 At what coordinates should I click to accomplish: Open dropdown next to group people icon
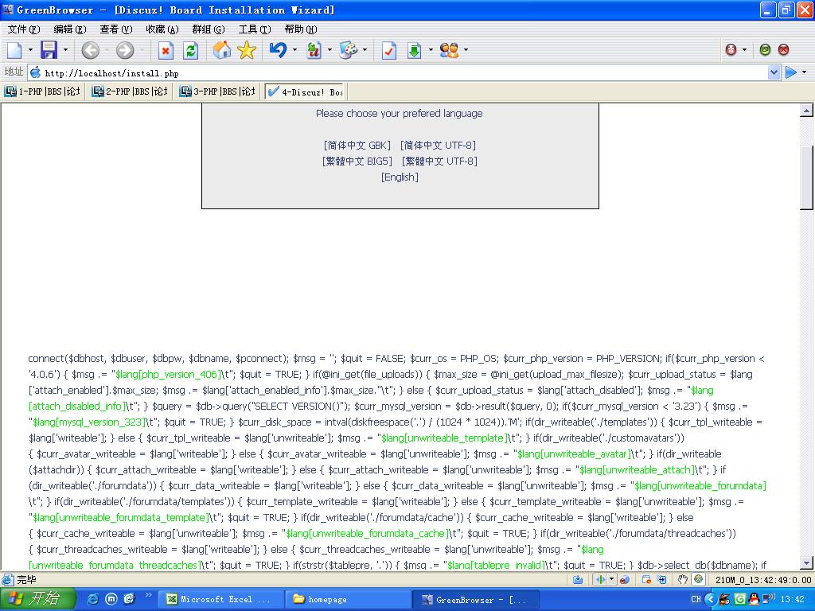pos(466,50)
